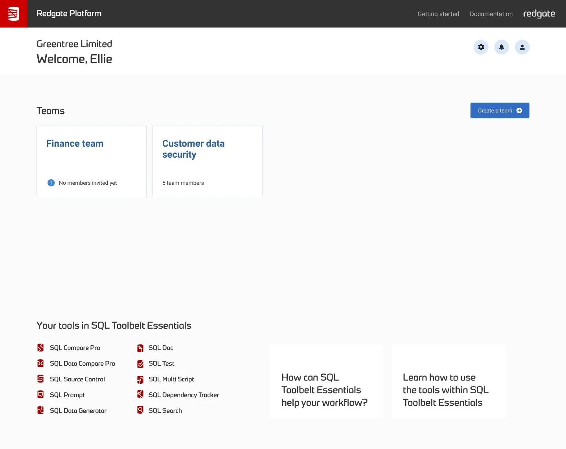Click the SQL Source Control icon
Screen dimensions: 566x449
[40, 379]
